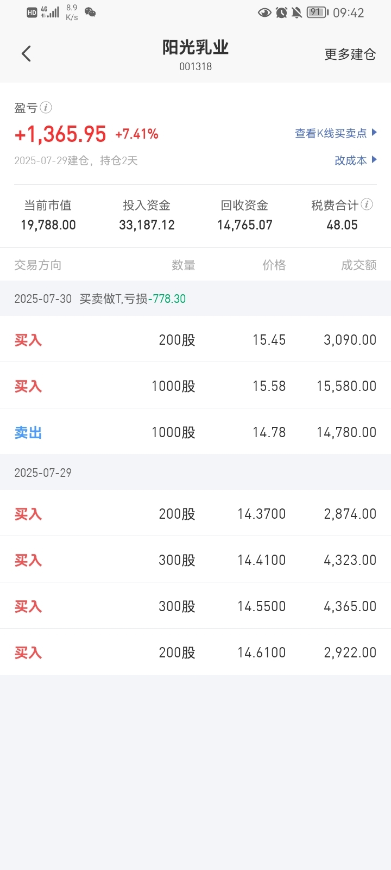Tap the info icon next to 盈亏

pyautogui.click(x=46, y=108)
